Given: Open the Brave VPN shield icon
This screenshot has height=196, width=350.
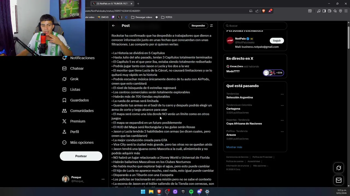Looking at the screenshot, I should coord(340,11).
